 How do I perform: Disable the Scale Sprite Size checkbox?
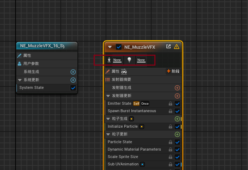pyautogui.click(x=177, y=157)
